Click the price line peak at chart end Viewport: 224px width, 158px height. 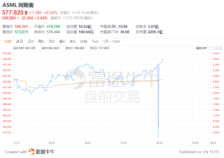pos(162,59)
